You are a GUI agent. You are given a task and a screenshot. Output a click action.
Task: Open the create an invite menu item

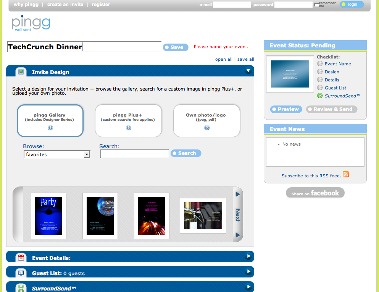[x=65, y=5]
